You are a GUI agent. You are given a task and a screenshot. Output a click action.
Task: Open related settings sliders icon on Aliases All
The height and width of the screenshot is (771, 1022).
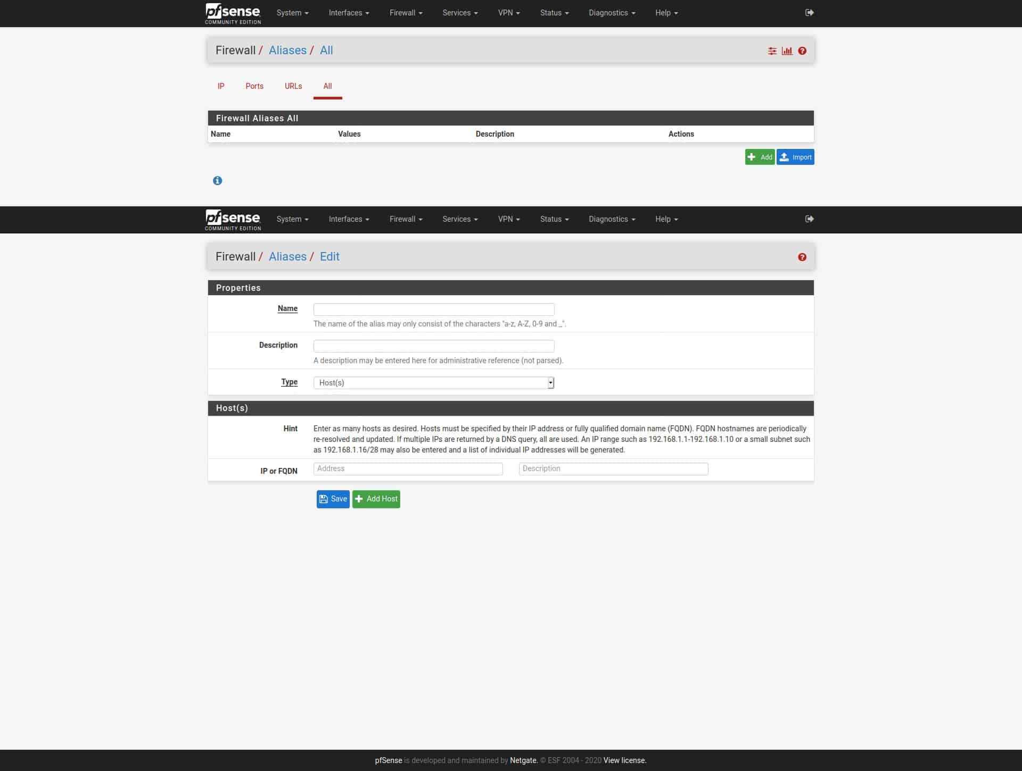(772, 51)
